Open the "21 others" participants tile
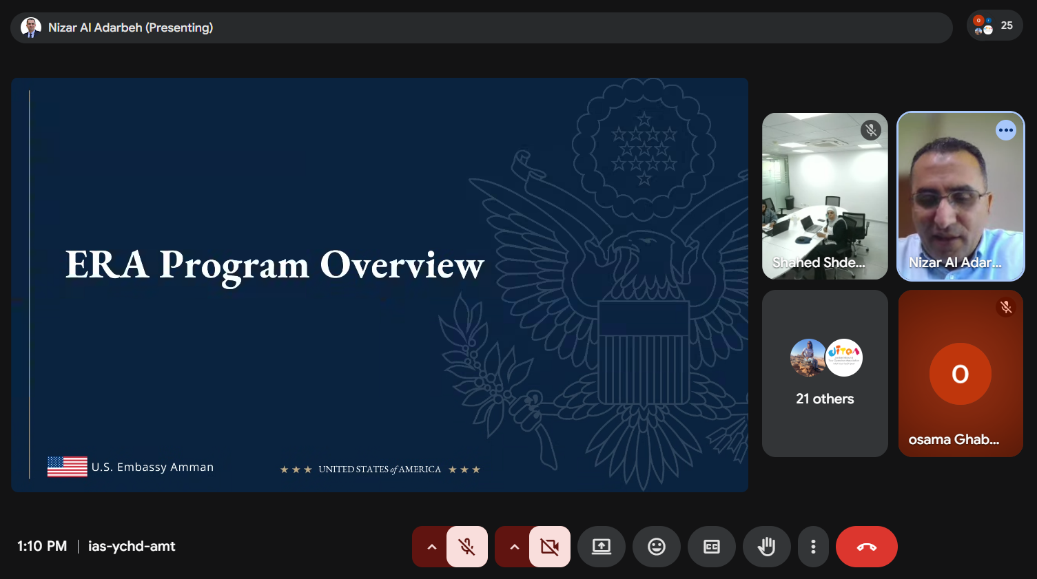The image size is (1037, 579). click(x=825, y=373)
